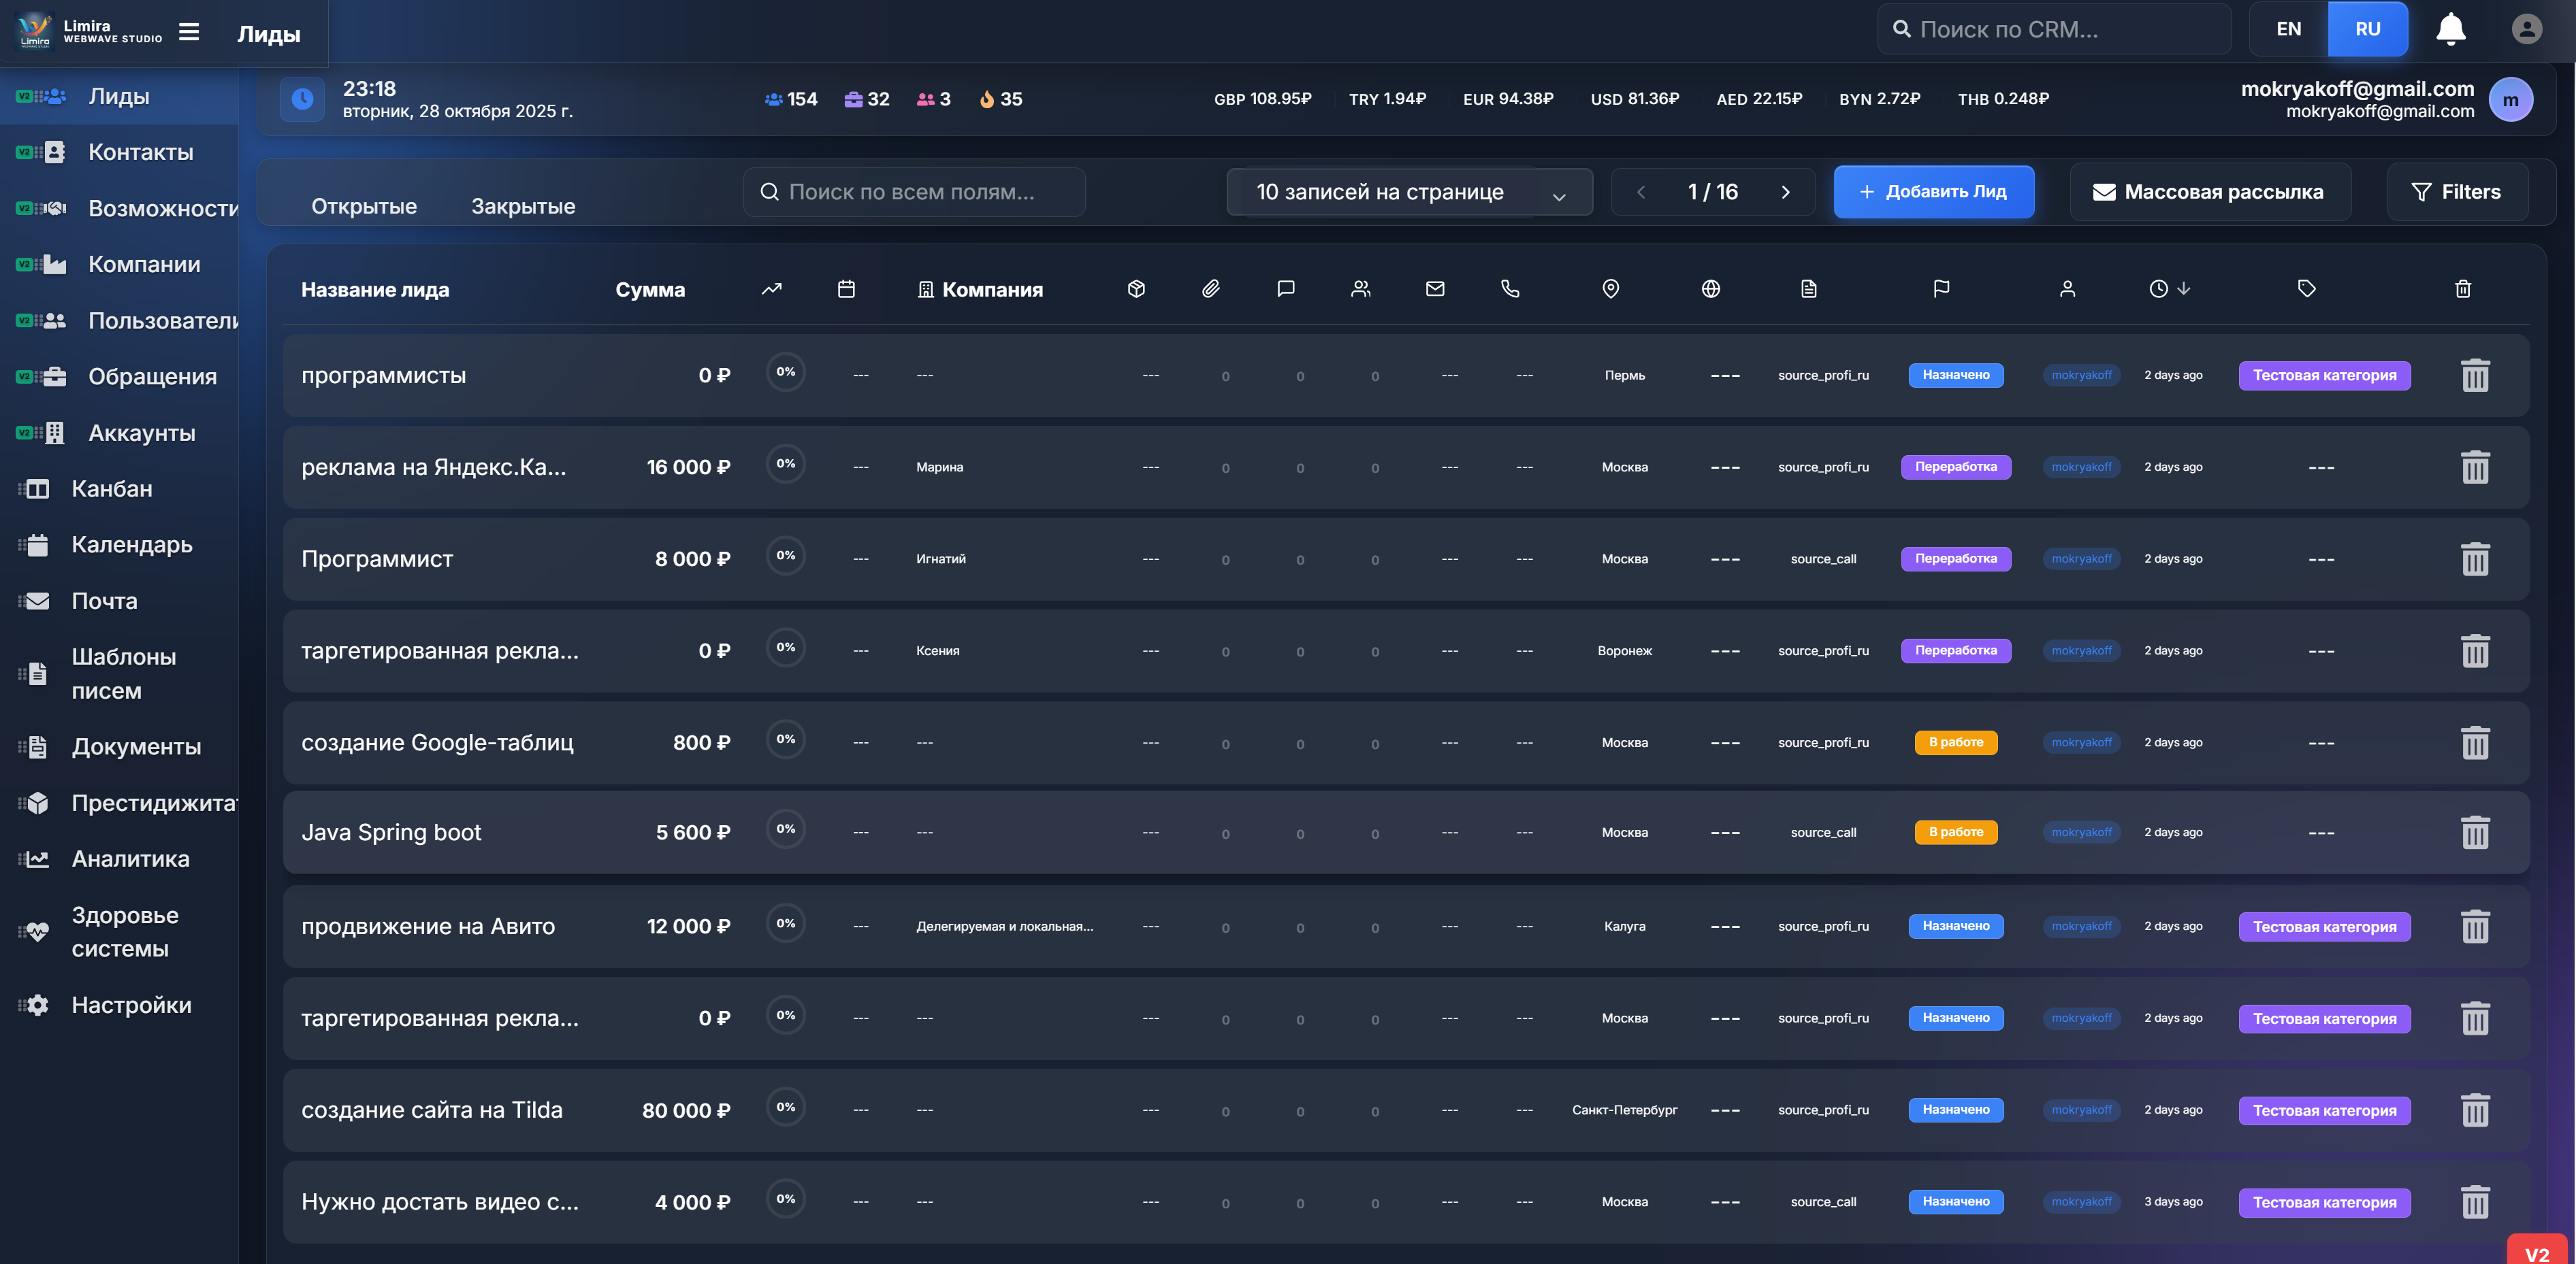Viewport: 2576px width, 1264px height.
Task: Click the Добавить Лид button
Action: [1933, 192]
